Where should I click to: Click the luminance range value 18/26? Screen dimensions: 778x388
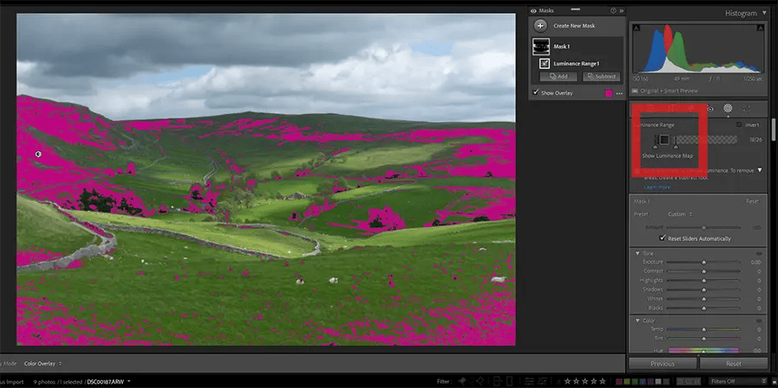[x=756, y=140]
